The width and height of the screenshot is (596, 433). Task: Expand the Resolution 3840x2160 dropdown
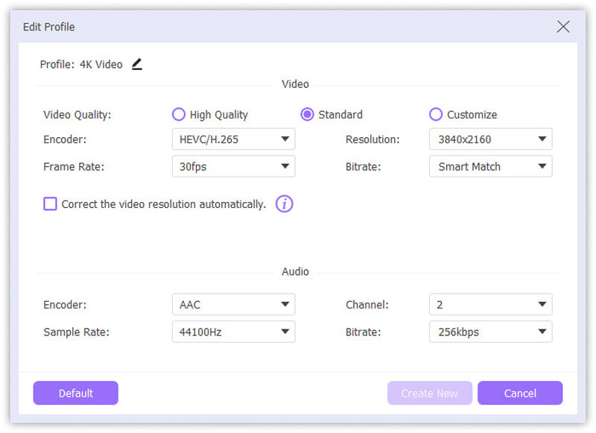coord(490,139)
